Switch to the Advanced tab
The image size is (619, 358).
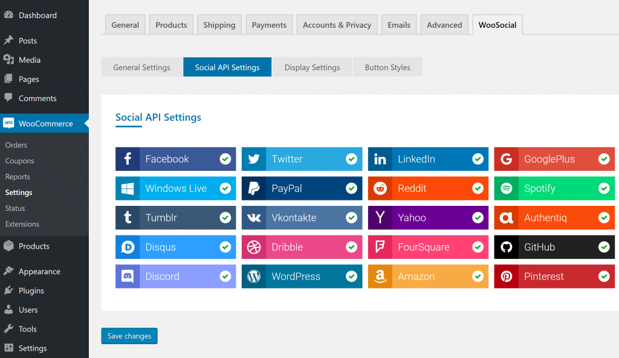click(444, 25)
